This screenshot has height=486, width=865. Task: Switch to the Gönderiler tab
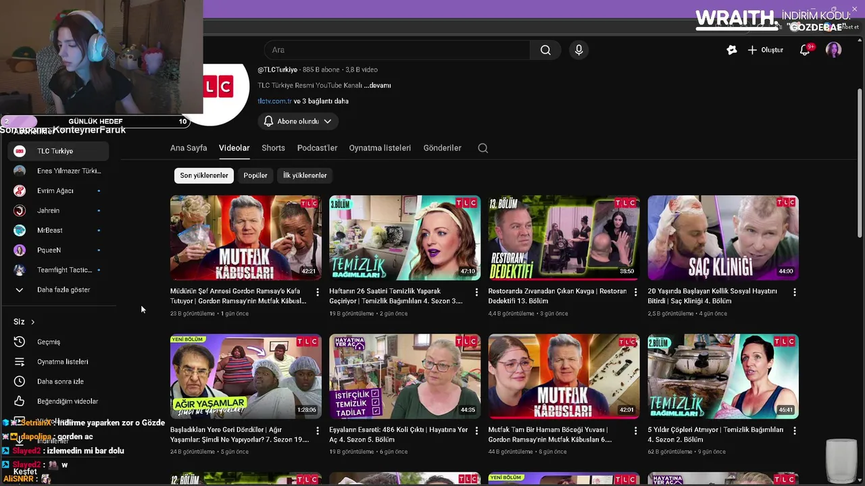(442, 148)
